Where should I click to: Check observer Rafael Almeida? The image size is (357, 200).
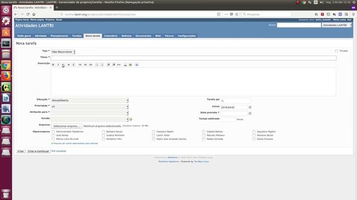coord(204,139)
